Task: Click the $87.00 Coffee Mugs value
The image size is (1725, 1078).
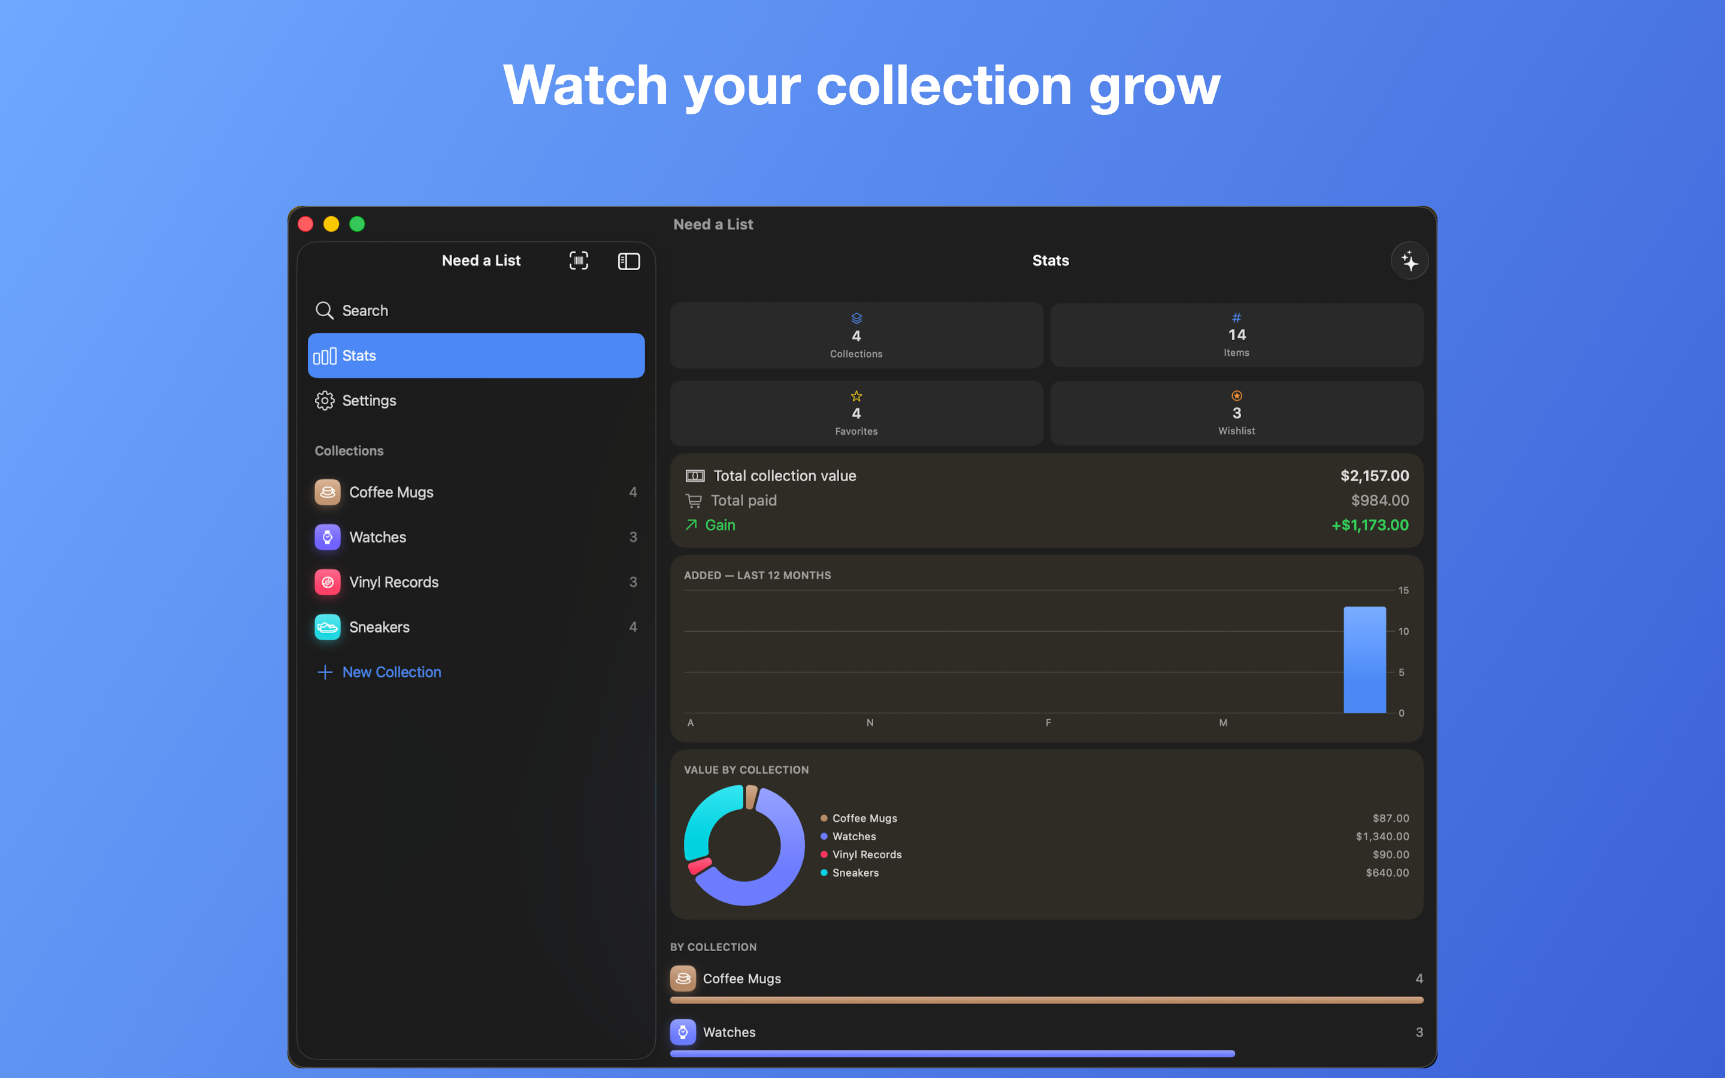Action: point(1391,817)
